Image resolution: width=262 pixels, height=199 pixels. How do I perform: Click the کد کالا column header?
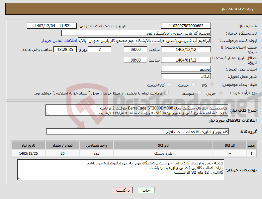point(230,145)
